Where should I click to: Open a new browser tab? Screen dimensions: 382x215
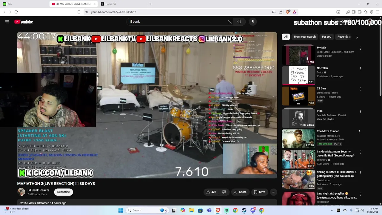(x=151, y=4)
